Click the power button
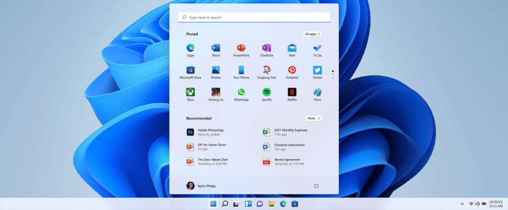 coord(317,186)
